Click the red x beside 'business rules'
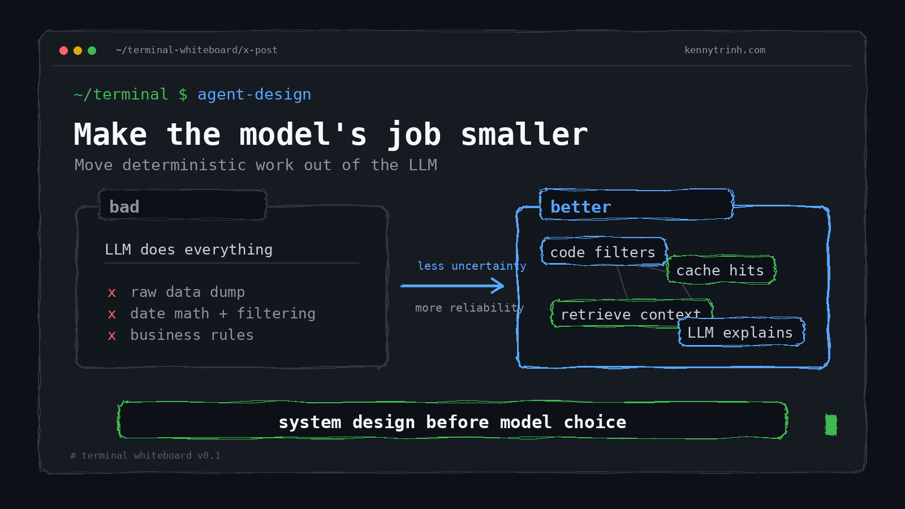 (112, 336)
